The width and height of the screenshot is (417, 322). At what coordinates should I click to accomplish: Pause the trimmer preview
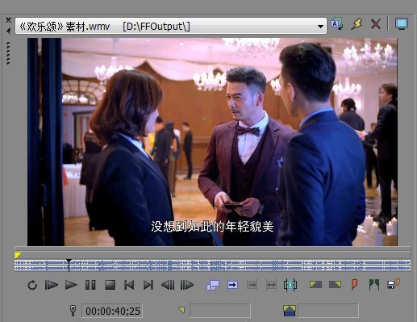(90, 285)
